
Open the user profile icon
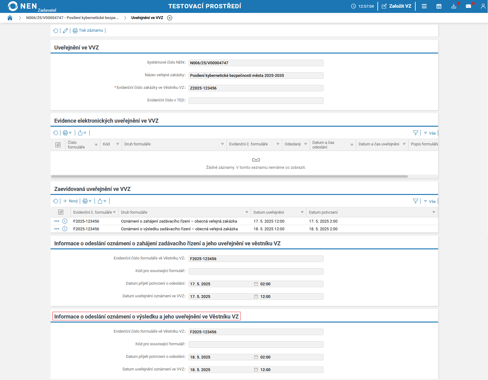point(483,6)
